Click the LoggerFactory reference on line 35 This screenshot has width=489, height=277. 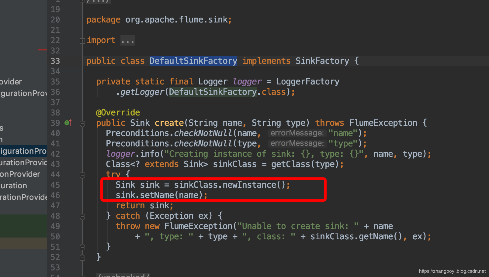(x=308, y=81)
